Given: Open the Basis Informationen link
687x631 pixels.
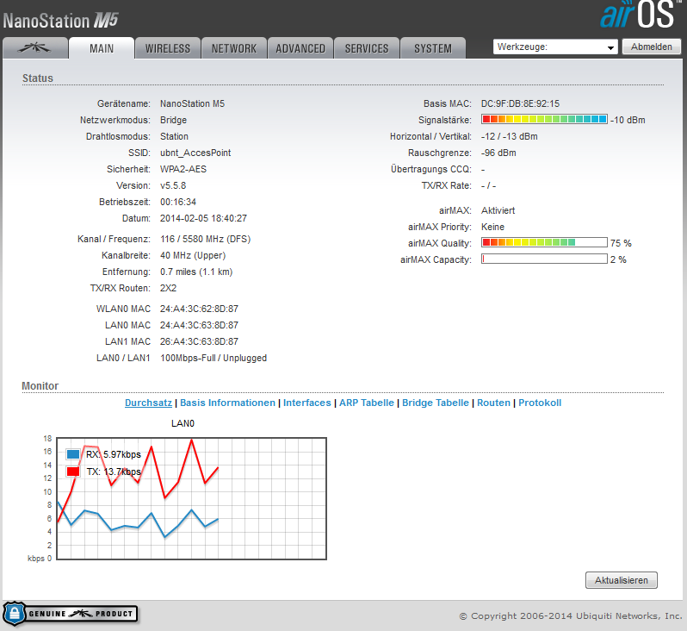Looking at the screenshot, I should [x=227, y=403].
